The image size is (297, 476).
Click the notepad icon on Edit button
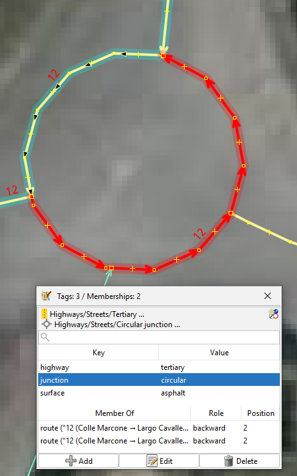[152, 461]
